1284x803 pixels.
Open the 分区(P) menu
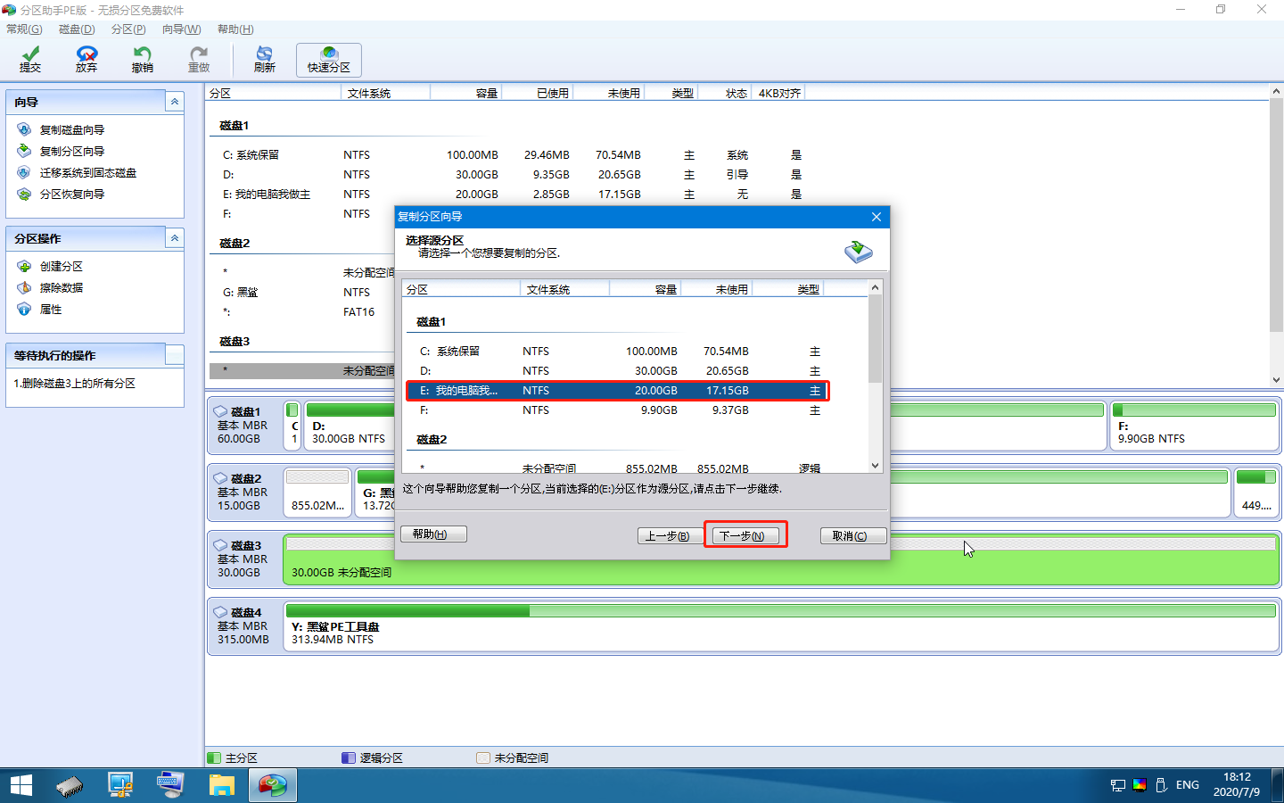coord(128,29)
